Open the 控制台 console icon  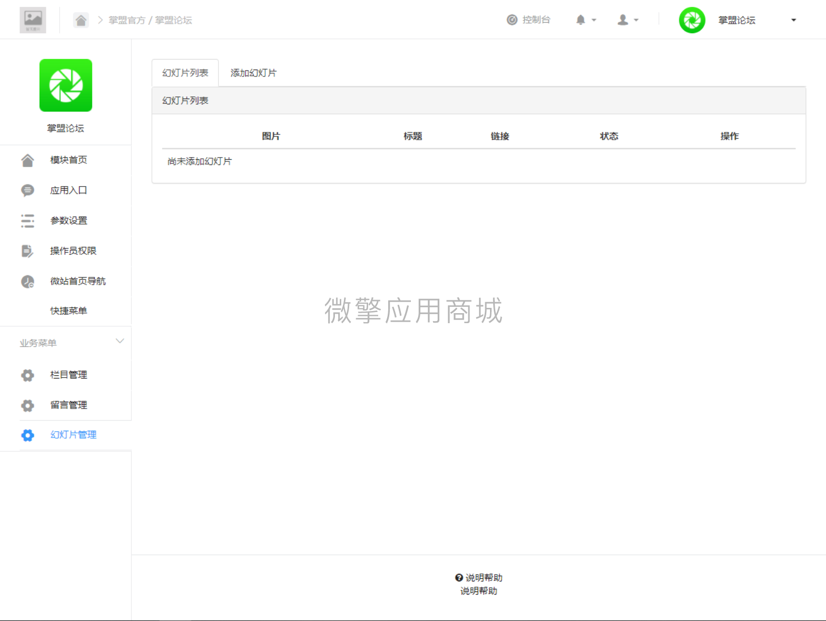point(512,20)
